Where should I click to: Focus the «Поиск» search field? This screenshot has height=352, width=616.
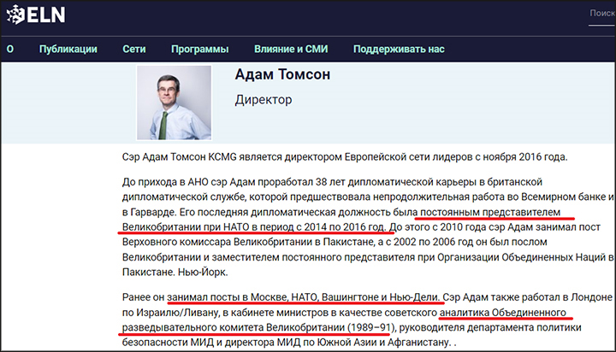[601, 14]
